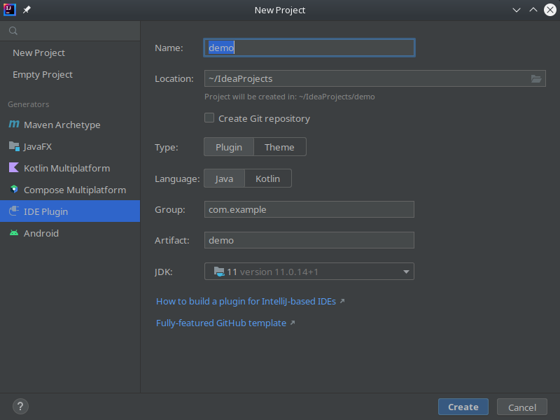Open the Fully-featured GitHub template link
This screenshot has height=420, width=560.
(220, 323)
